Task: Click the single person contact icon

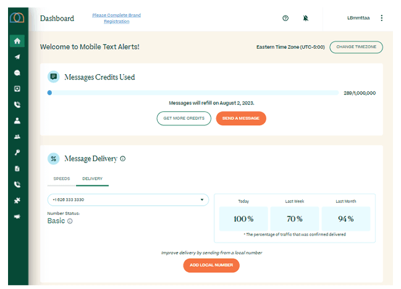Action: coord(17,120)
